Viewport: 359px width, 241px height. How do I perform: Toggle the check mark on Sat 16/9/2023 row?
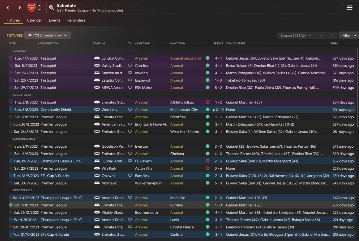11,153
